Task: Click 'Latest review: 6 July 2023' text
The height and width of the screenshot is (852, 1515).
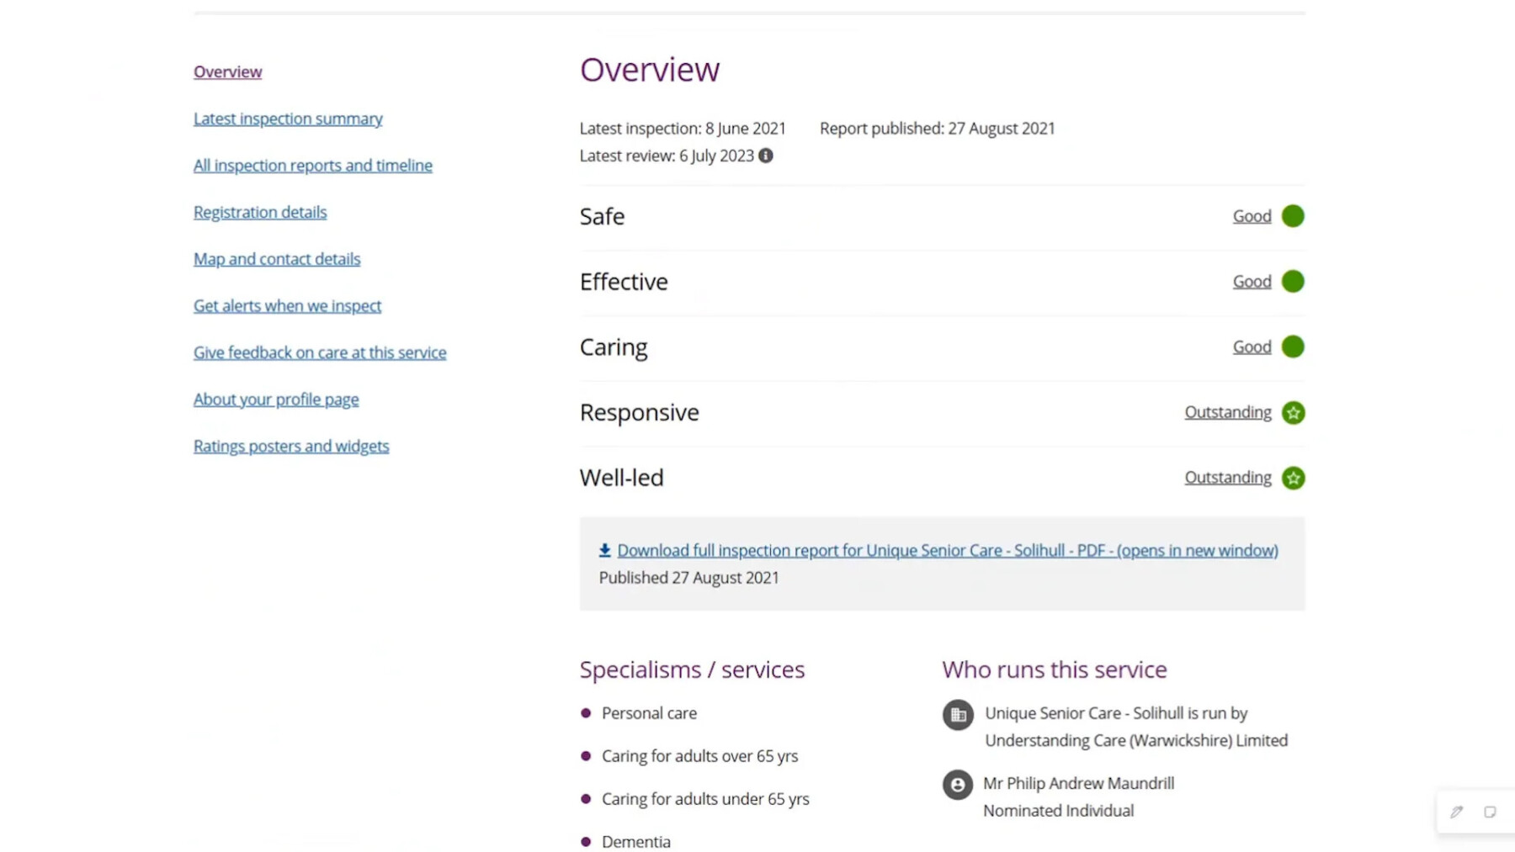Action: pos(667,156)
